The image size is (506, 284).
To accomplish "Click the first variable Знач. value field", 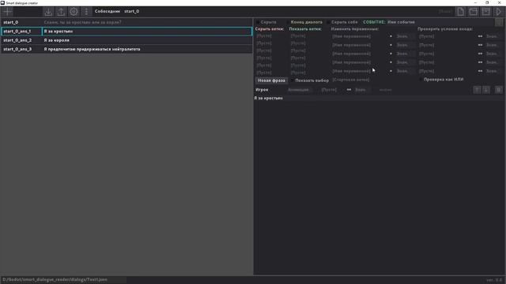I will pyautogui.click(x=406, y=36).
